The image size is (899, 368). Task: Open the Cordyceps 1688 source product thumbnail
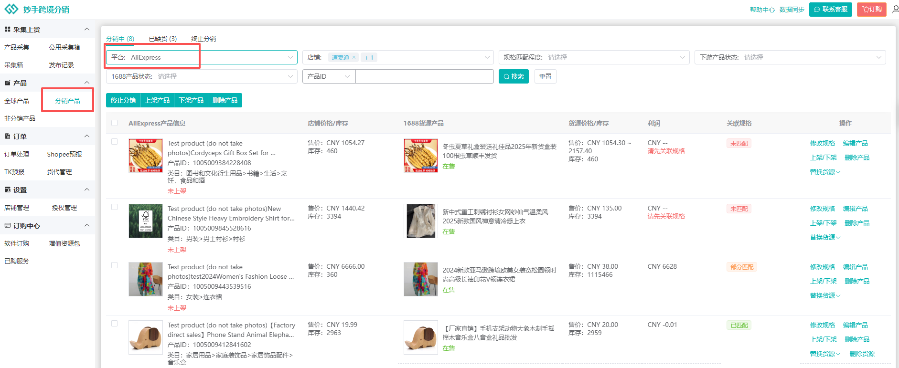(x=420, y=156)
